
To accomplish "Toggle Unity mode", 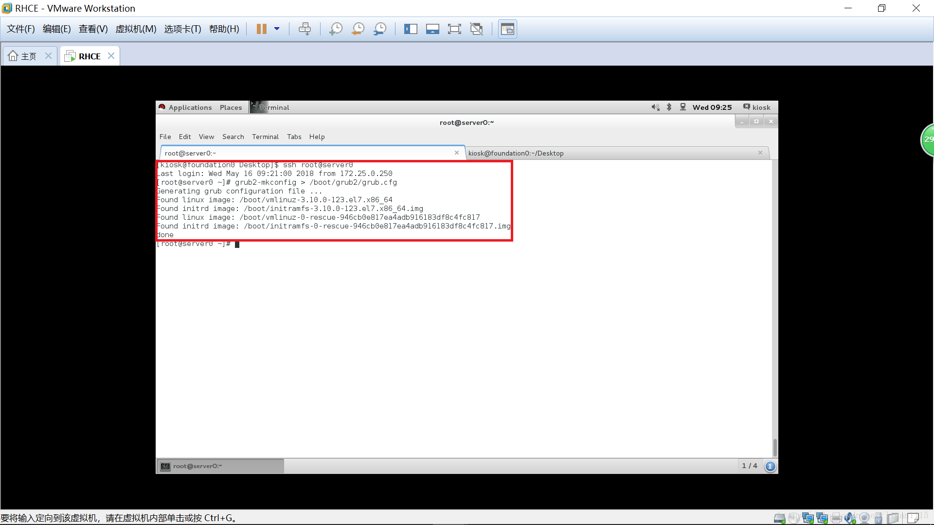I will coord(477,29).
